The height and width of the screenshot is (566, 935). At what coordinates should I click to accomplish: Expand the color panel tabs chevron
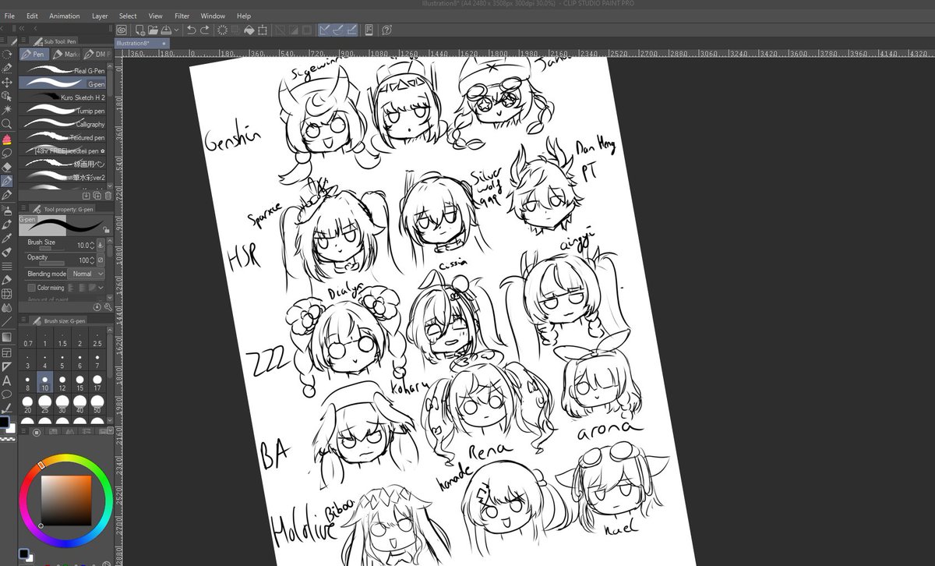click(x=108, y=431)
